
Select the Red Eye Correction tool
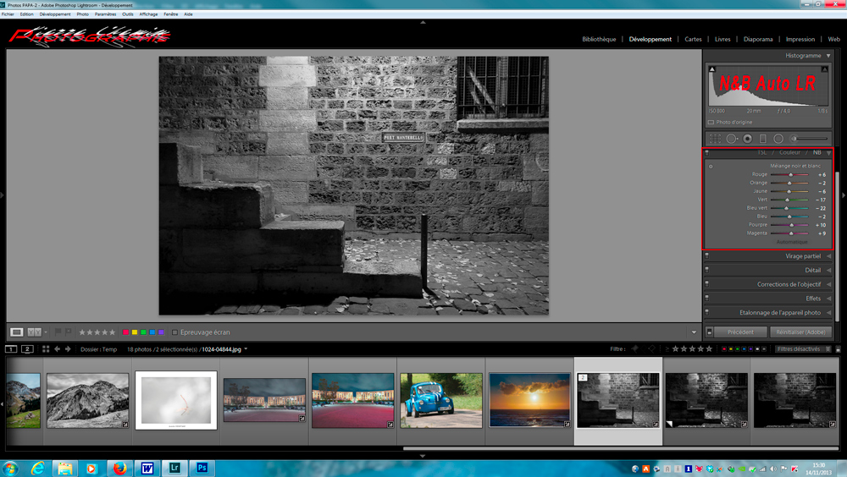click(746, 139)
